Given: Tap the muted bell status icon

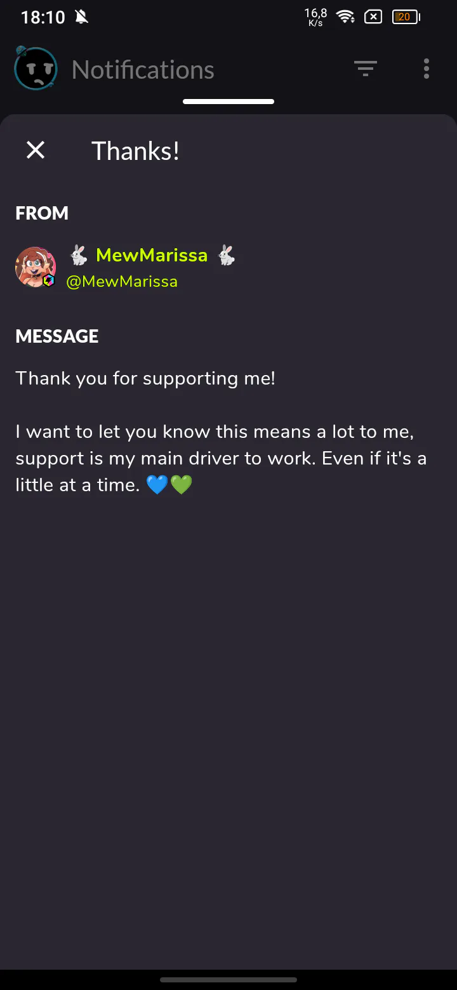Looking at the screenshot, I should tap(81, 17).
